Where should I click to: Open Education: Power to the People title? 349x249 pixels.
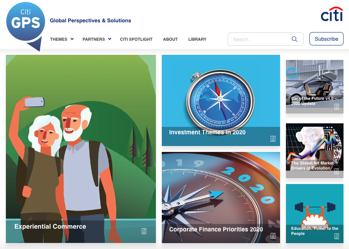315,231
